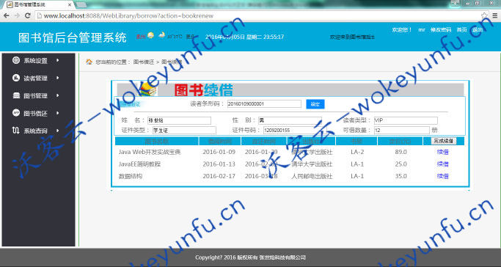The width and height of the screenshot is (501, 267).
Task: Click the footer copyright text
Action: click(251, 257)
